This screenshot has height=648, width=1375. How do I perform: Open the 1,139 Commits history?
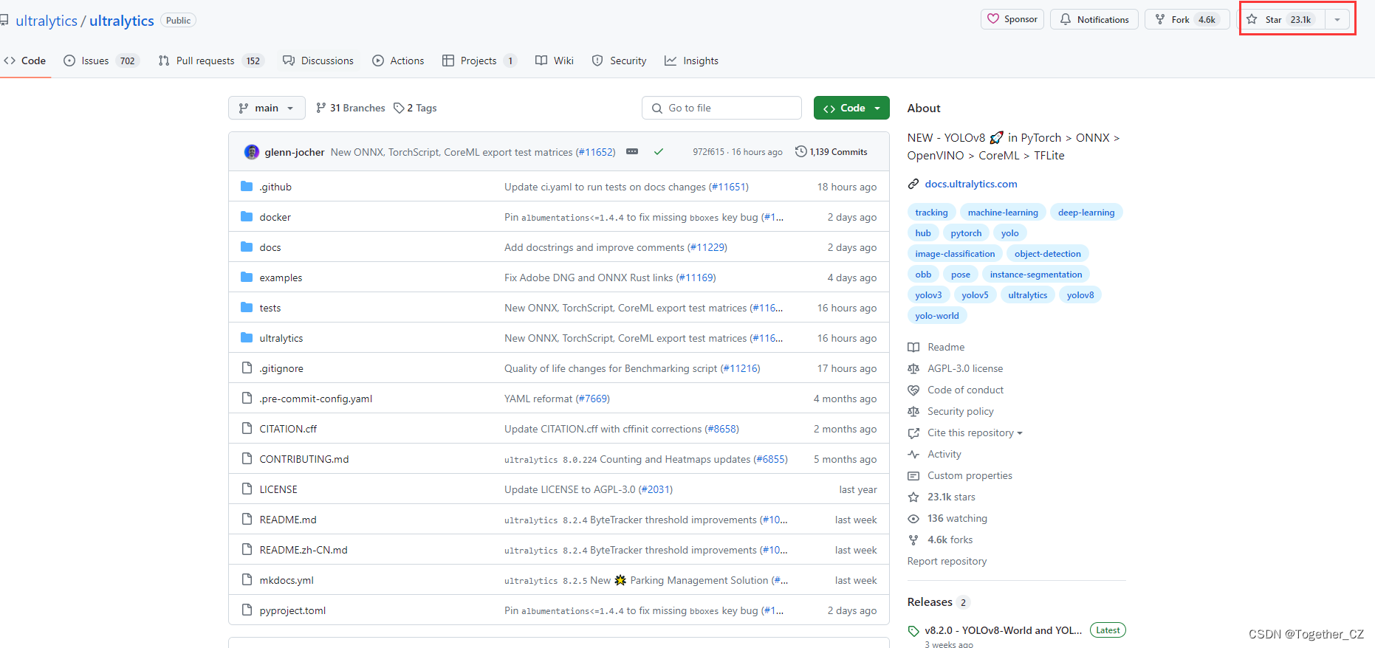click(831, 152)
